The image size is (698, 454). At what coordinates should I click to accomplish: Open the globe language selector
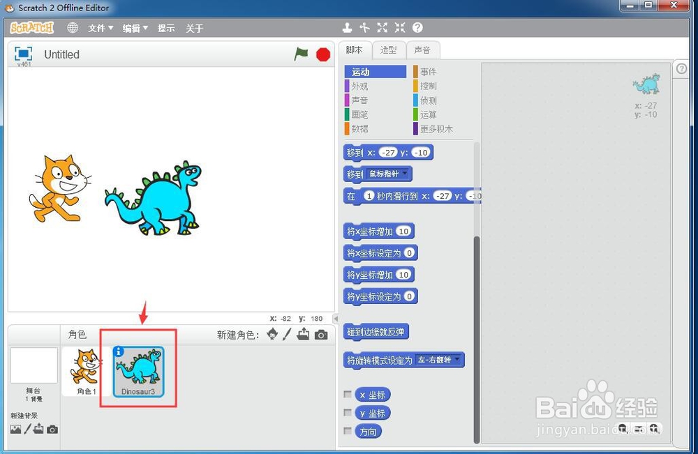[73, 28]
